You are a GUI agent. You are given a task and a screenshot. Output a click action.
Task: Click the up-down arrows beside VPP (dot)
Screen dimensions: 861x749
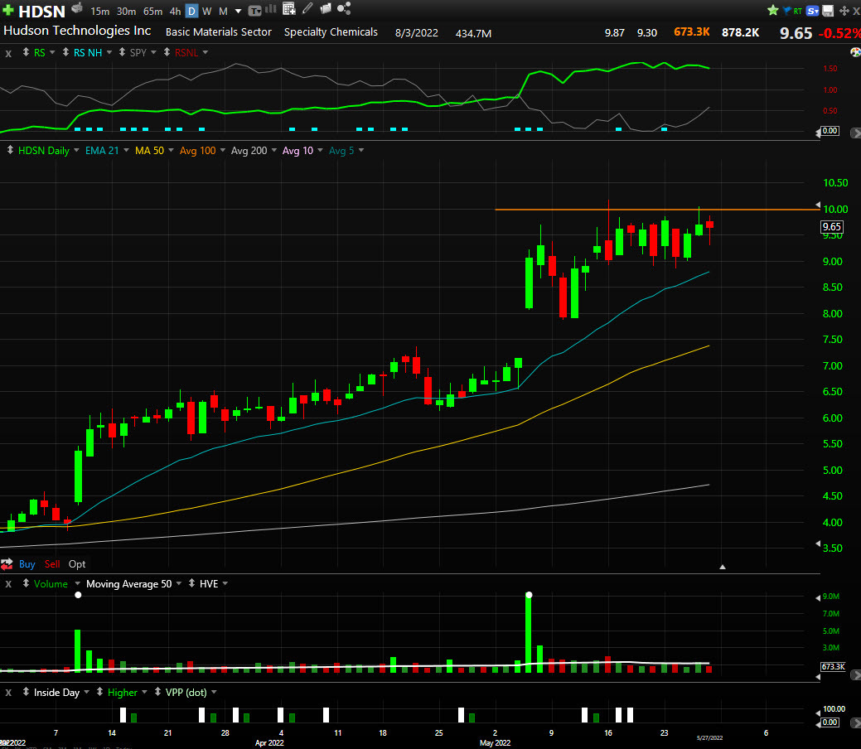[x=157, y=692]
